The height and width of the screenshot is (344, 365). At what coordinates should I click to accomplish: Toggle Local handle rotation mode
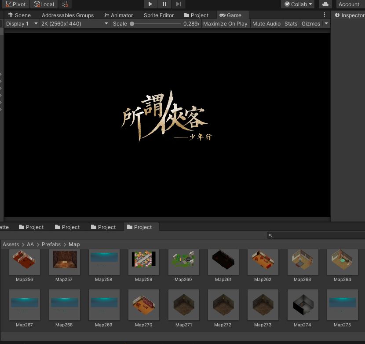click(44, 4)
